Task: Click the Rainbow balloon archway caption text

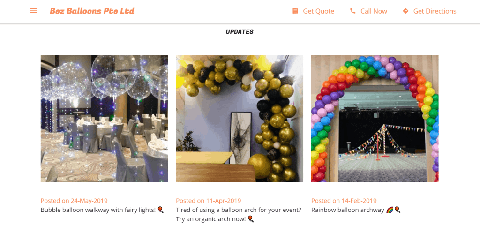Action: tap(348, 210)
